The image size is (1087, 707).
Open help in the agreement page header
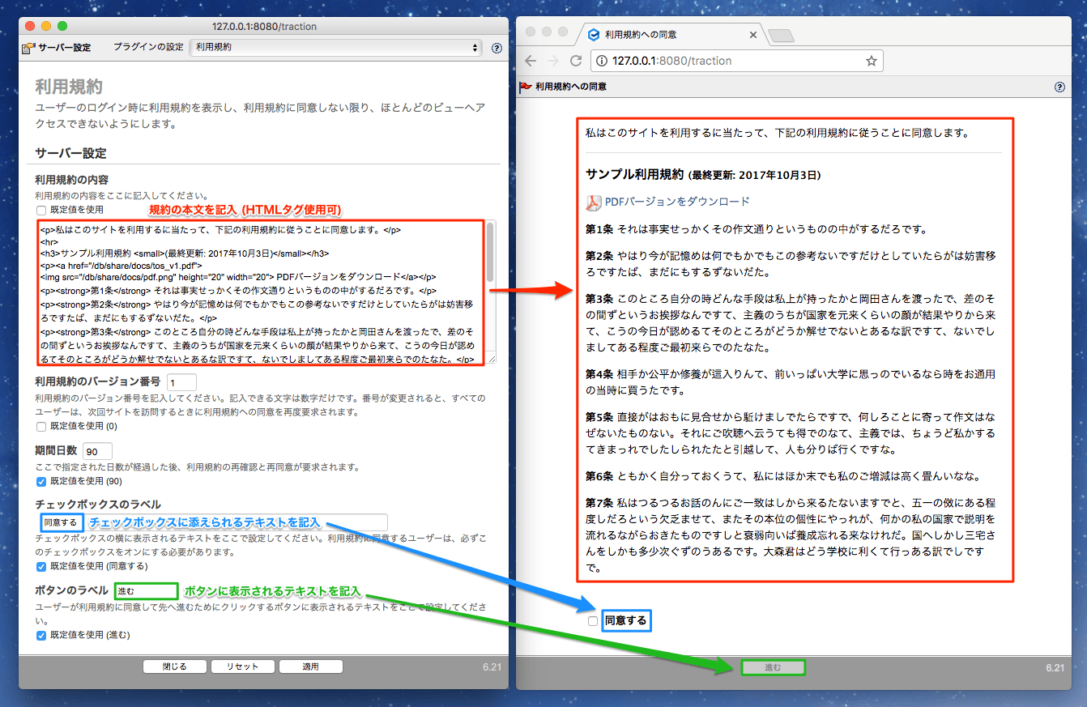click(x=1059, y=87)
